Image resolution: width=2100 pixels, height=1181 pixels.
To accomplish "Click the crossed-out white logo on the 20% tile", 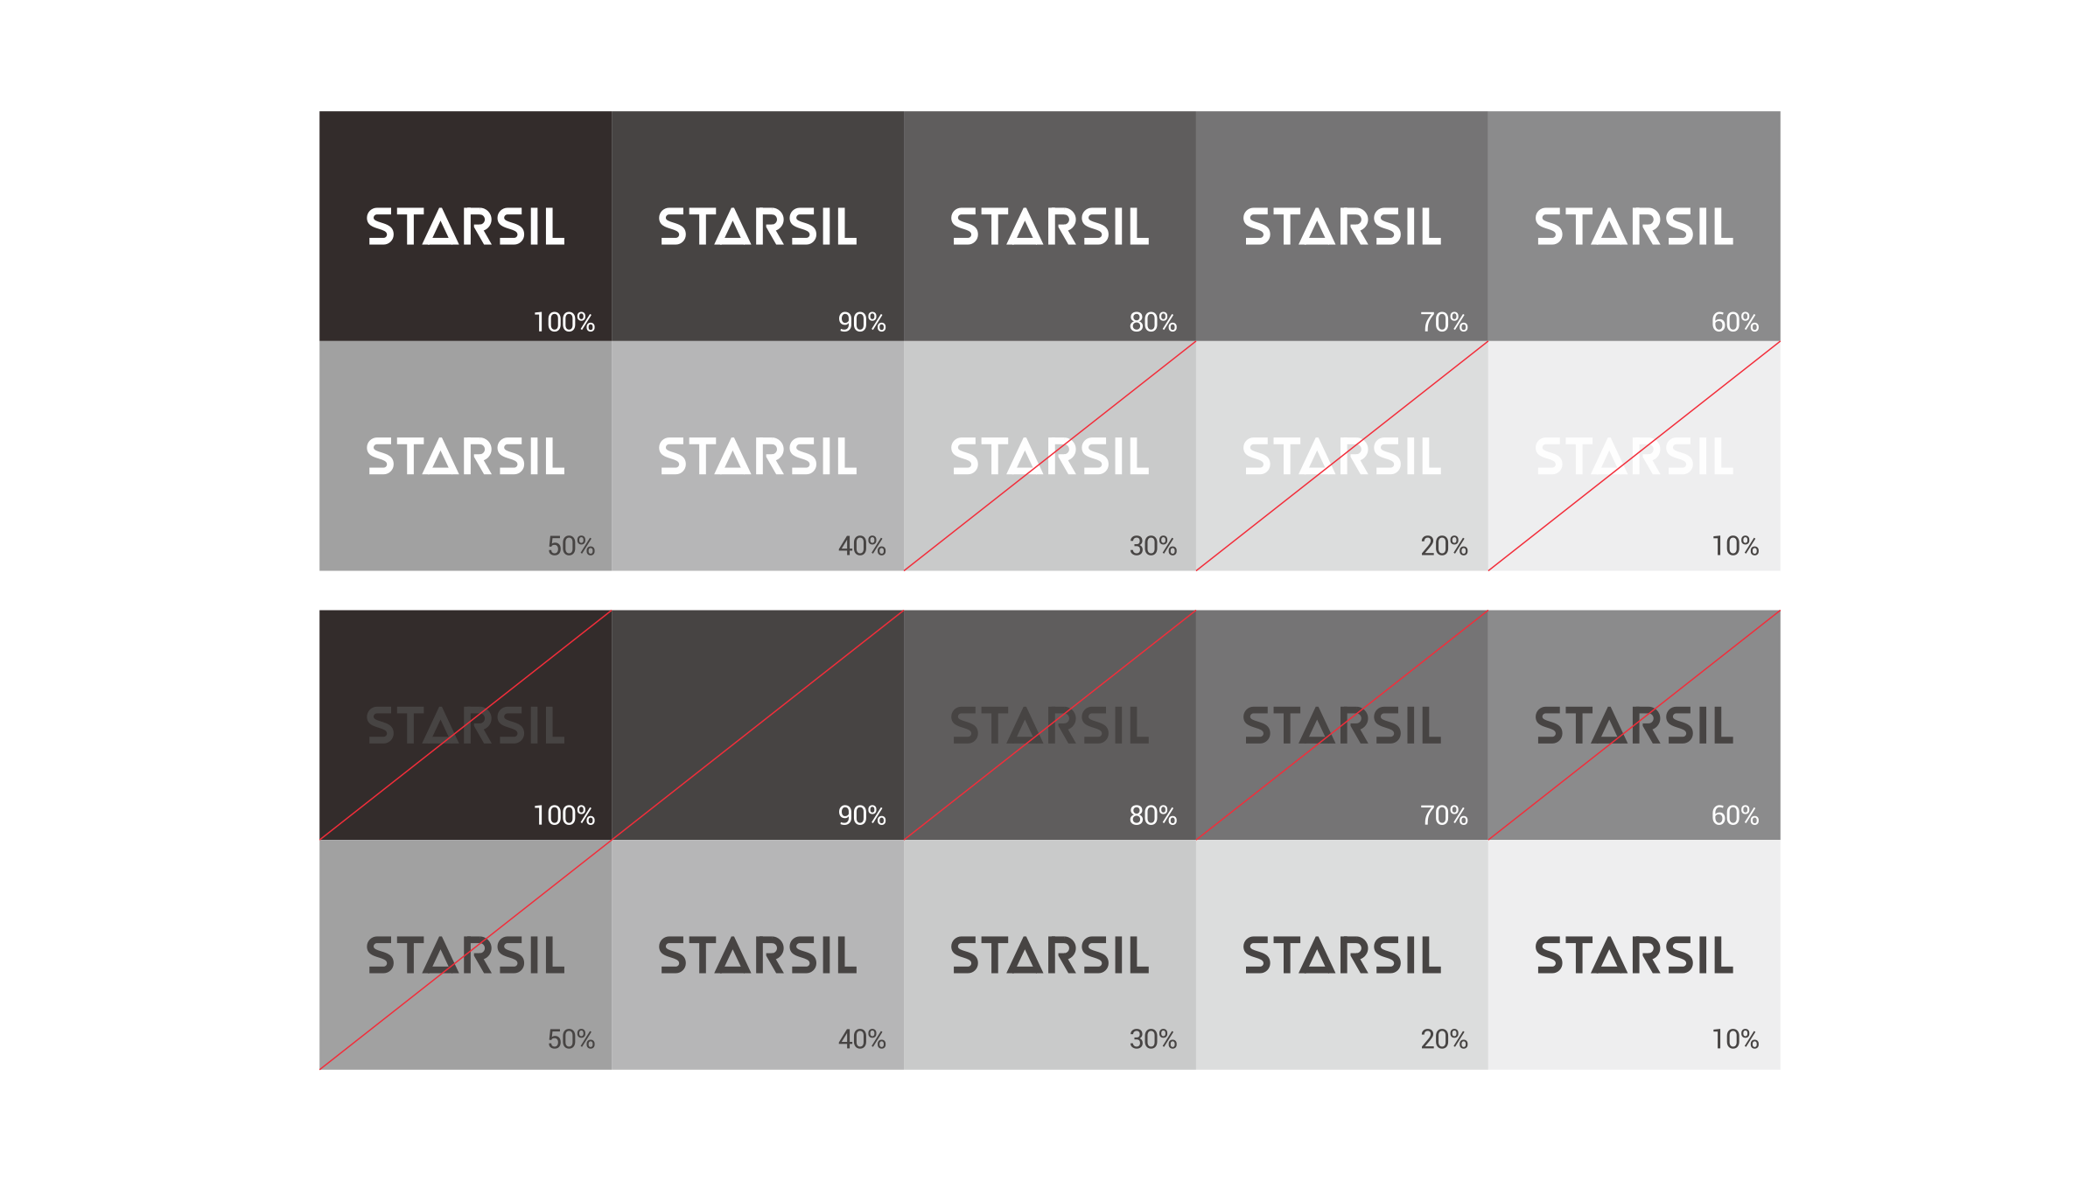I will pyautogui.click(x=1341, y=457).
